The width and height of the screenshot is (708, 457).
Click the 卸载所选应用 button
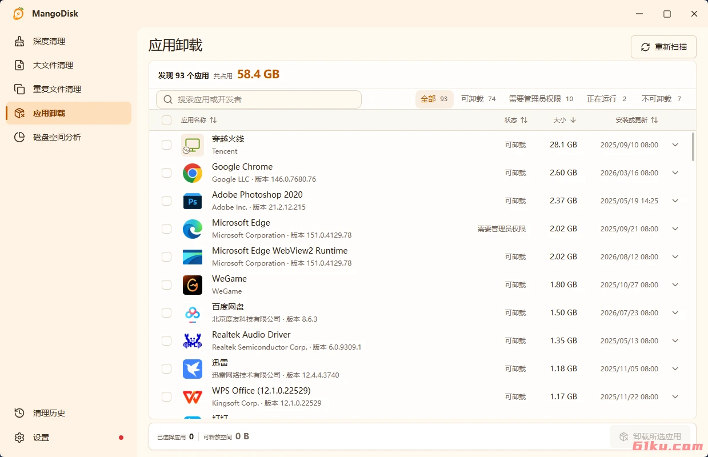click(650, 436)
